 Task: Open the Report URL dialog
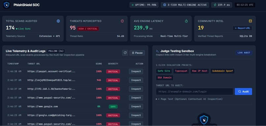[242, 28]
